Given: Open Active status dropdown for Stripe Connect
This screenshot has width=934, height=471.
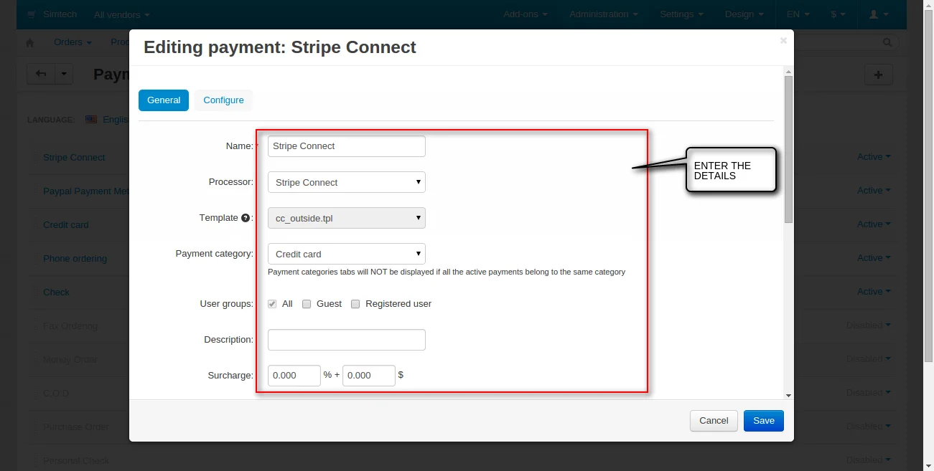Looking at the screenshot, I should pyautogui.click(x=874, y=157).
